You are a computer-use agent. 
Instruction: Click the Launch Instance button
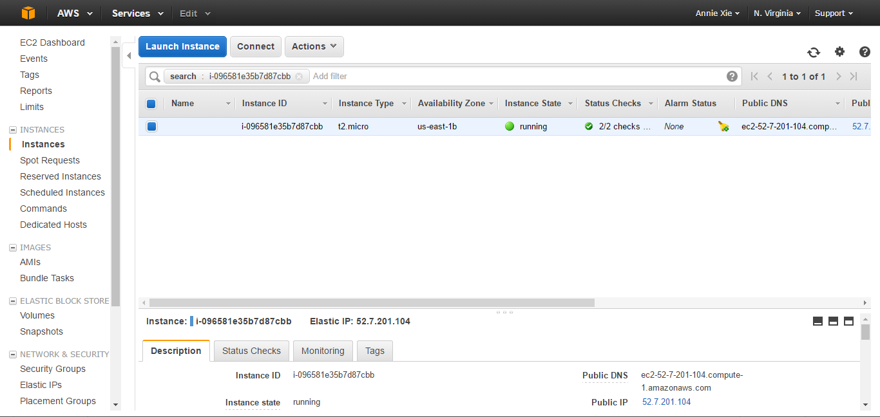(x=182, y=46)
